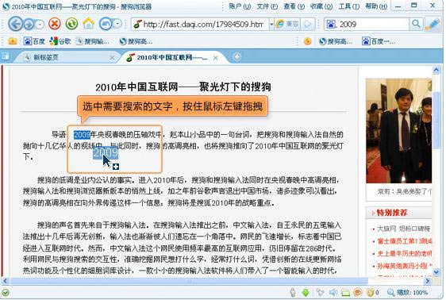Expand the address bar dropdown arrow
The width and height of the screenshot is (446, 300).
tap(271, 24)
